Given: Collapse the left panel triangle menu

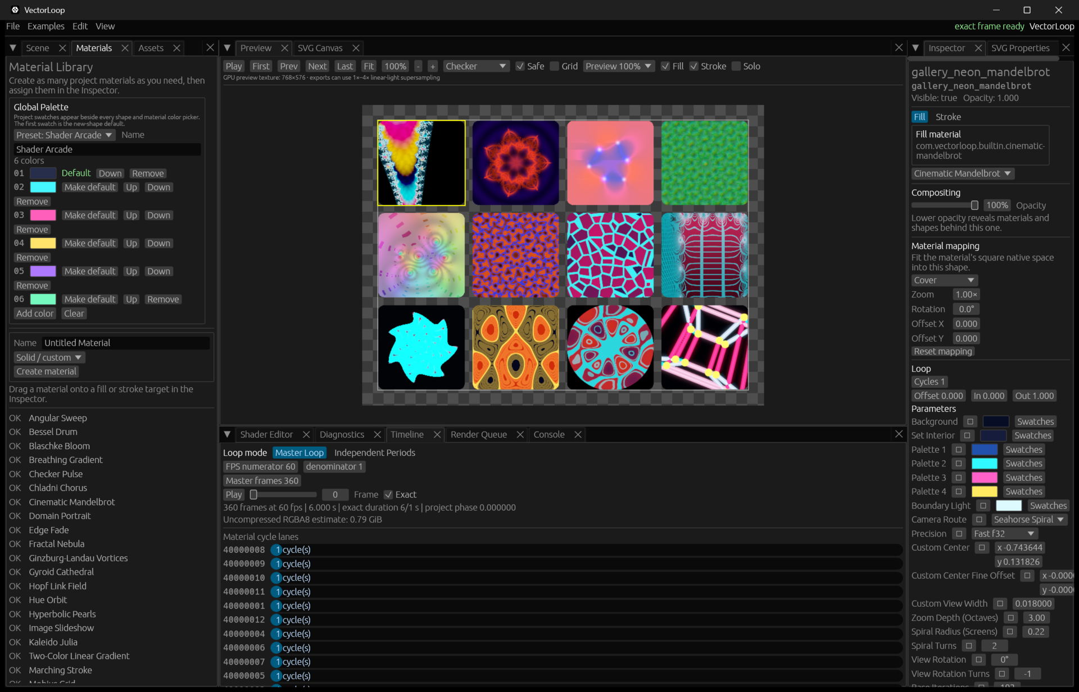Looking at the screenshot, I should 13,48.
